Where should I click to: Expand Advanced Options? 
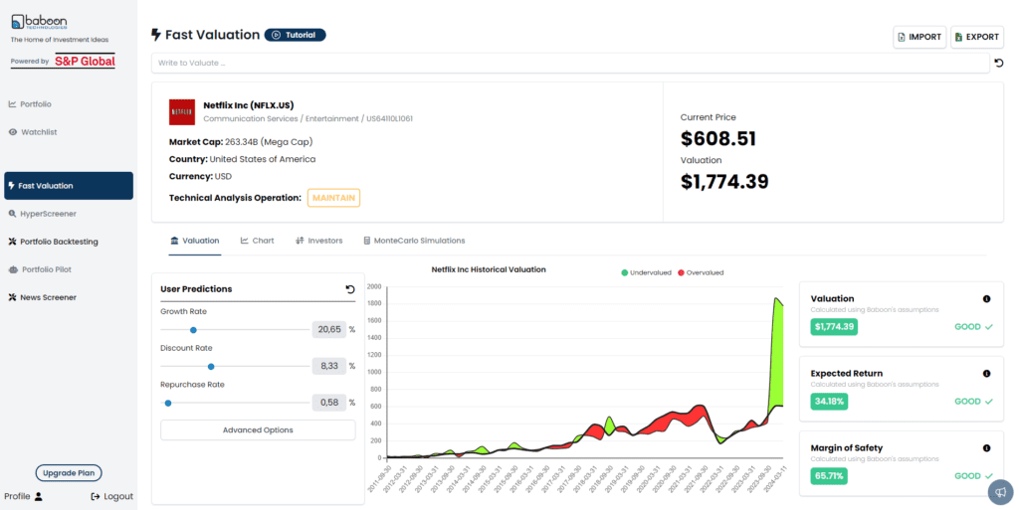pyautogui.click(x=258, y=430)
